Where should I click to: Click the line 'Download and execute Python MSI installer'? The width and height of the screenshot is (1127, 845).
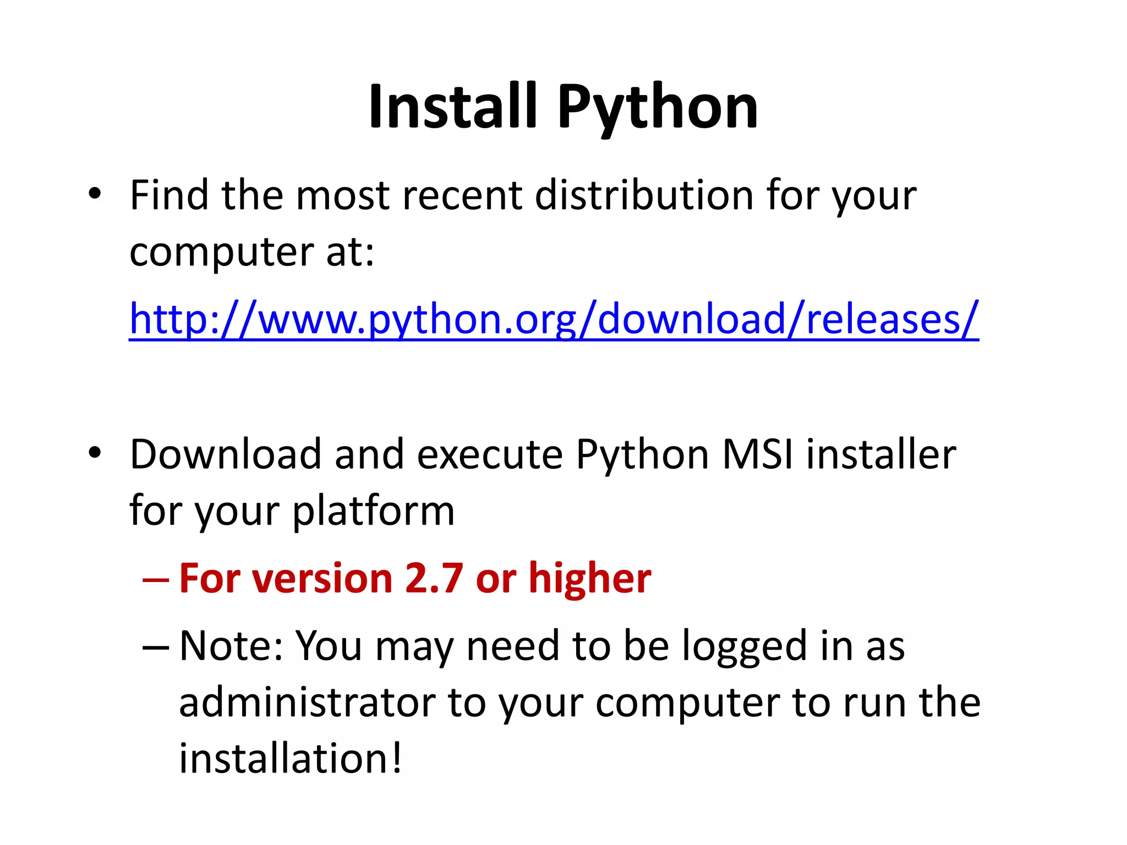point(543,454)
